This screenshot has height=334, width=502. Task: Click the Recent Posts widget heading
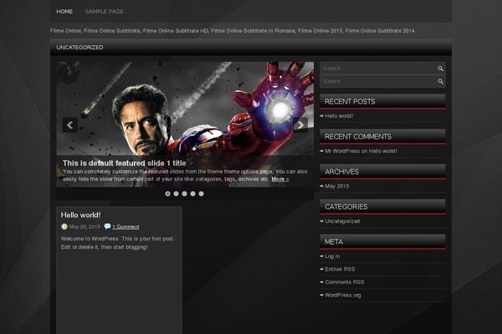[x=382, y=102]
